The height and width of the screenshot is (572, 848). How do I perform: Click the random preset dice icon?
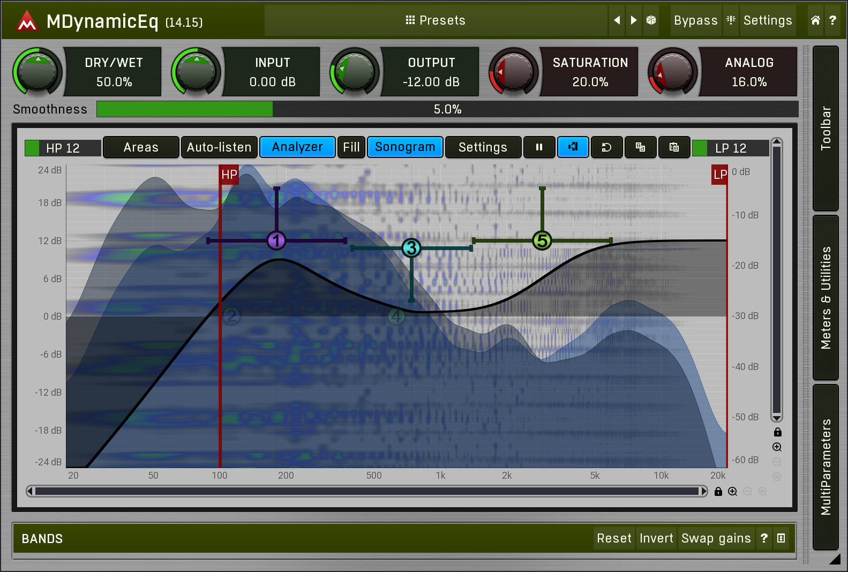click(651, 20)
